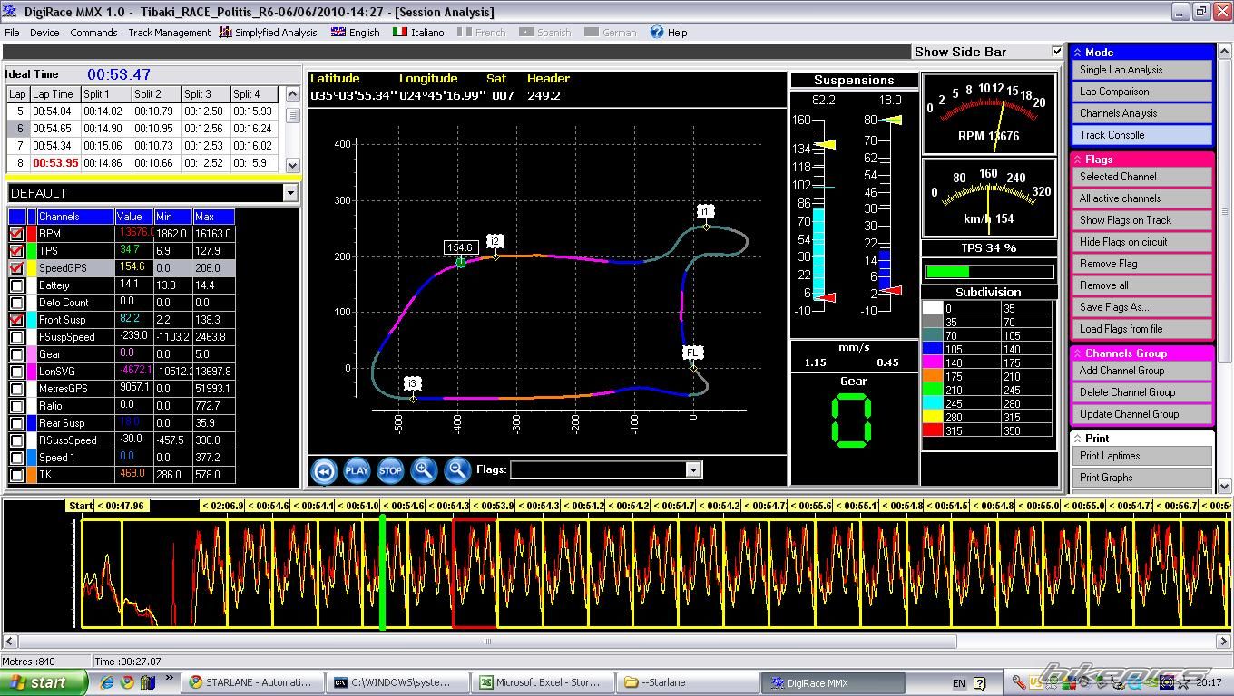Image resolution: width=1234 pixels, height=696 pixels.
Task: Click the green 210-245 subdivision color swatch
Action: pyautogui.click(x=933, y=390)
